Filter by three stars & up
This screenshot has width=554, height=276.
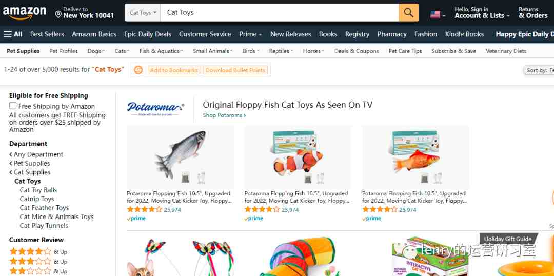point(38,262)
